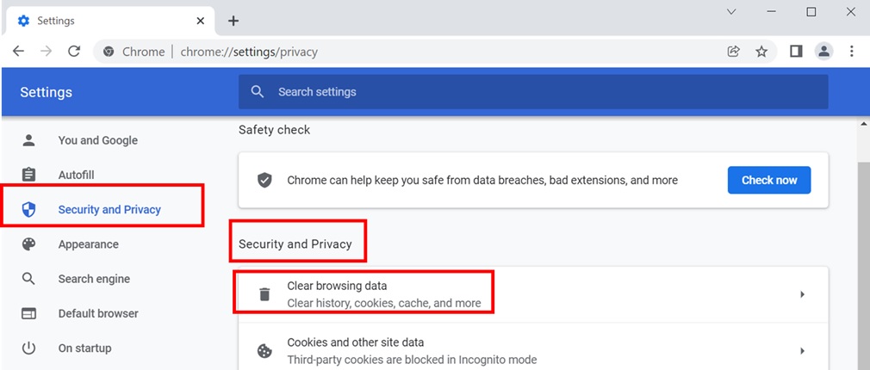Click the browser back arrow
This screenshot has height=370, width=870.
coord(18,52)
